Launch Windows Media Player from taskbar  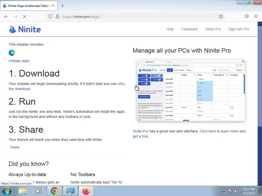coord(38,191)
